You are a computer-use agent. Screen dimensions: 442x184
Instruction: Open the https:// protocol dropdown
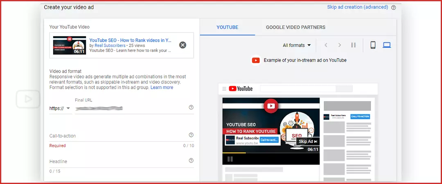[x=60, y=108]
